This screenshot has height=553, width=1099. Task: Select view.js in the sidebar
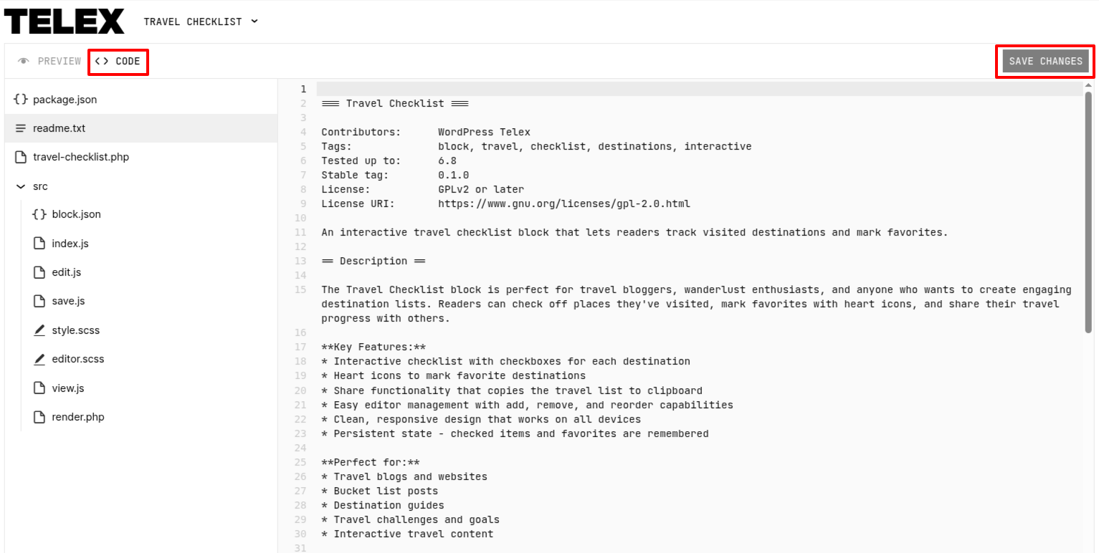pyautogui.click(x=68, y=388)
